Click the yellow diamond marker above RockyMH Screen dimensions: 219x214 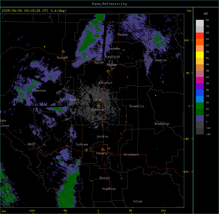coord(64,52)
